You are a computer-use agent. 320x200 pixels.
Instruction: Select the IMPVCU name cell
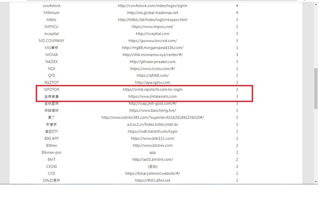[x=52, y=27]
